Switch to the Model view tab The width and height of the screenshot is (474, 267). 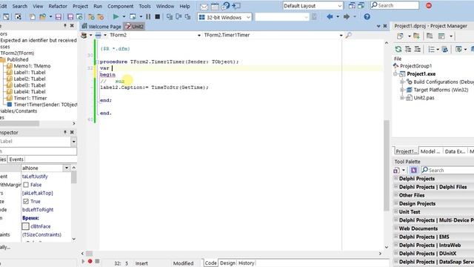click(x=430, y=151)
